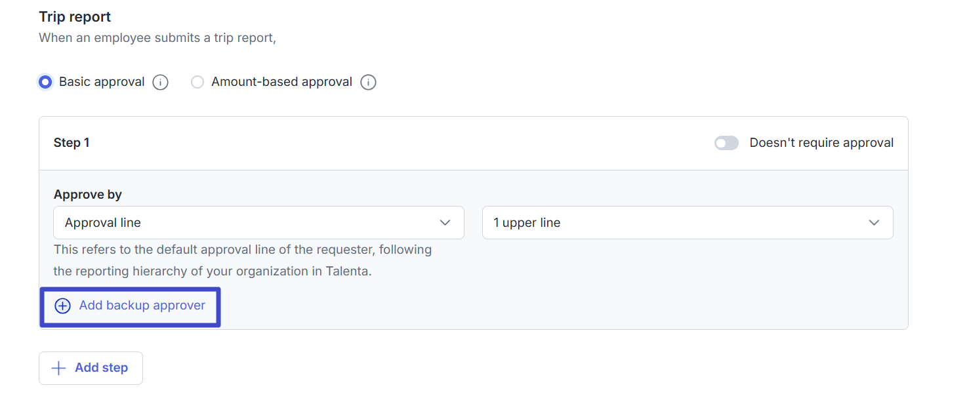This screenshot has height=400, width=967.
Task: Click the Add backup approver link
Action: click(x=142, y=306)
